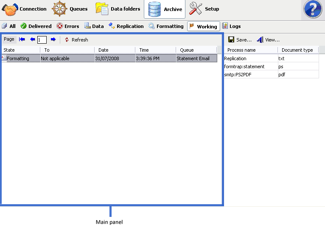Image resolution: width=325 pixels, height=233 pixels.
Task: Switch to the Errors tab
Action: (x=68, y=26)
